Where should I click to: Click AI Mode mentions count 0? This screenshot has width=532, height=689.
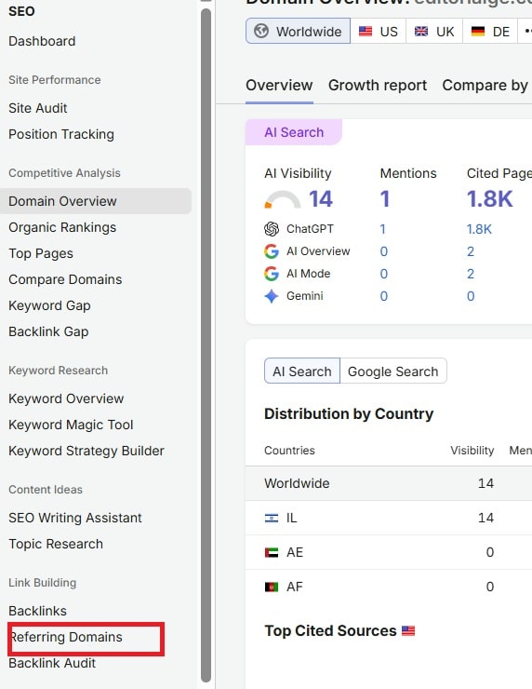[x=383, y=274]
